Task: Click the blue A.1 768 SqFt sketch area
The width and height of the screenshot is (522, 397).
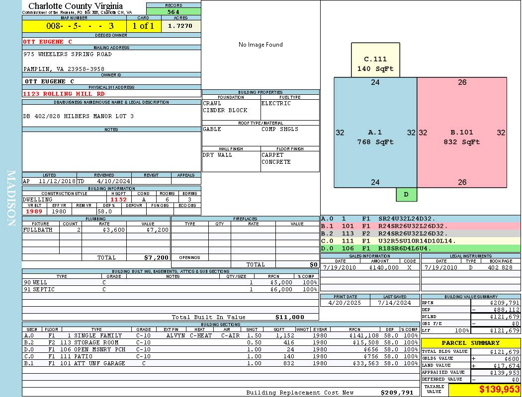Action: (375, 132)
